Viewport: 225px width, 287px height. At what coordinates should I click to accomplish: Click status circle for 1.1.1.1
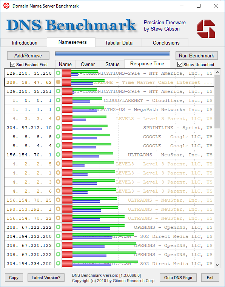click(x=58, y=109)
